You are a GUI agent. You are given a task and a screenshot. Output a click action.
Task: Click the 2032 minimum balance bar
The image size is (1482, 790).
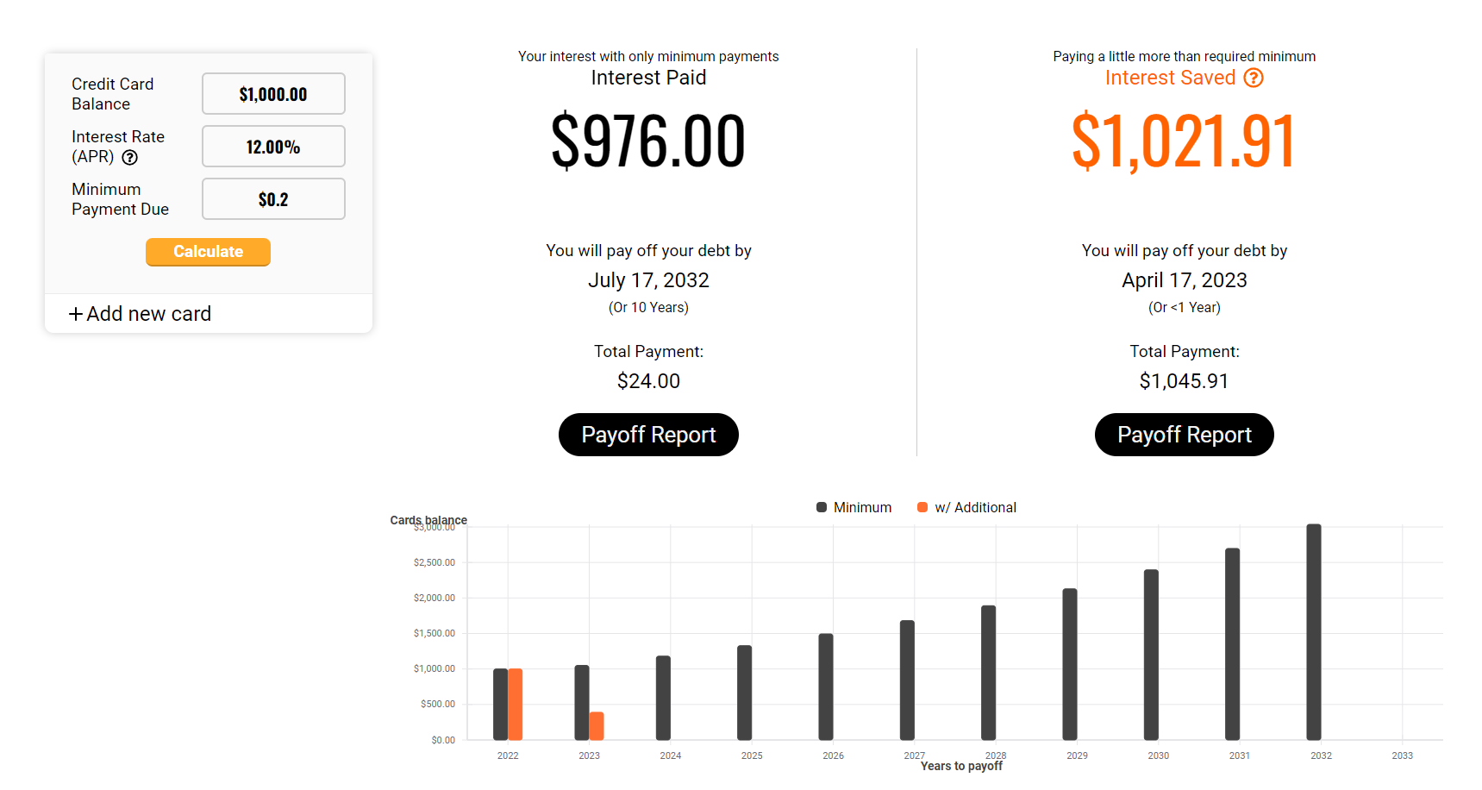[x=1313, y=632]
